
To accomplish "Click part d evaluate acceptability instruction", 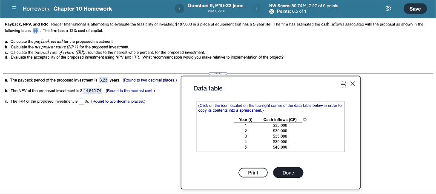I will click(144, 57).
